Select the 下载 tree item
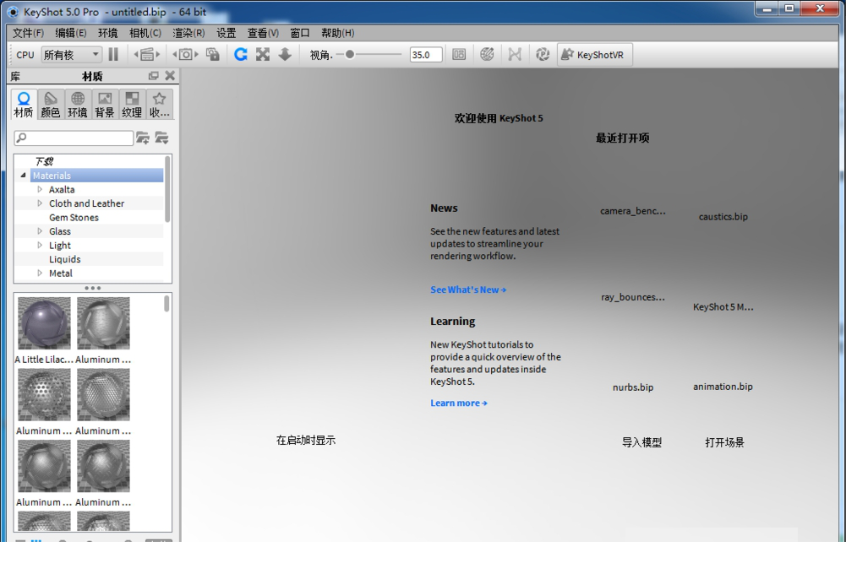Image resolution: width=846 pixels, height=563 pixels. [x=44, y=161]
